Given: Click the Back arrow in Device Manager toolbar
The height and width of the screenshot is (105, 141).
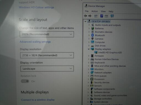Looking at the screenshot, I should [85, 16].
